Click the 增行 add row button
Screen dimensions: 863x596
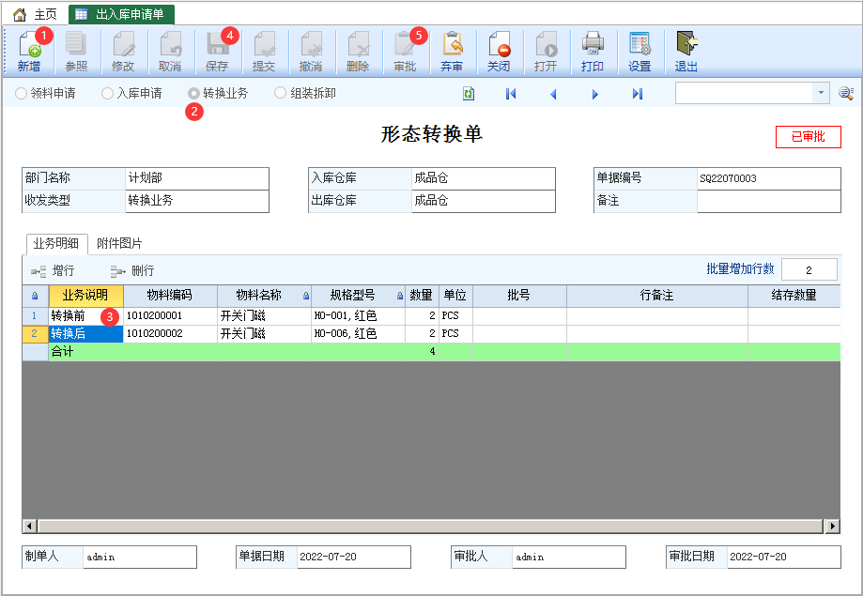(x=53, y=270)
